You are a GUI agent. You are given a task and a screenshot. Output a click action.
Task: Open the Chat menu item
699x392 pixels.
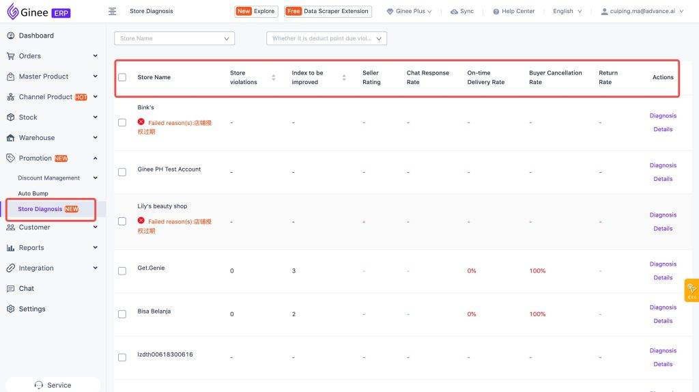pos(53,289)
